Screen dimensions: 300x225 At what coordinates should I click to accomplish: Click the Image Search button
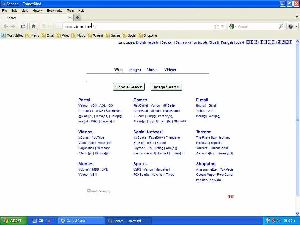coord(166,87)
